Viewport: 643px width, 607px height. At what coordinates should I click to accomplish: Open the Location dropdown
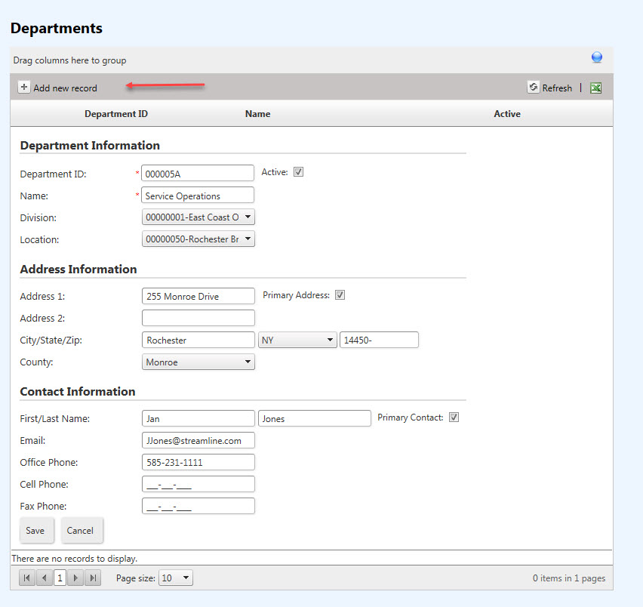(198, 239)
